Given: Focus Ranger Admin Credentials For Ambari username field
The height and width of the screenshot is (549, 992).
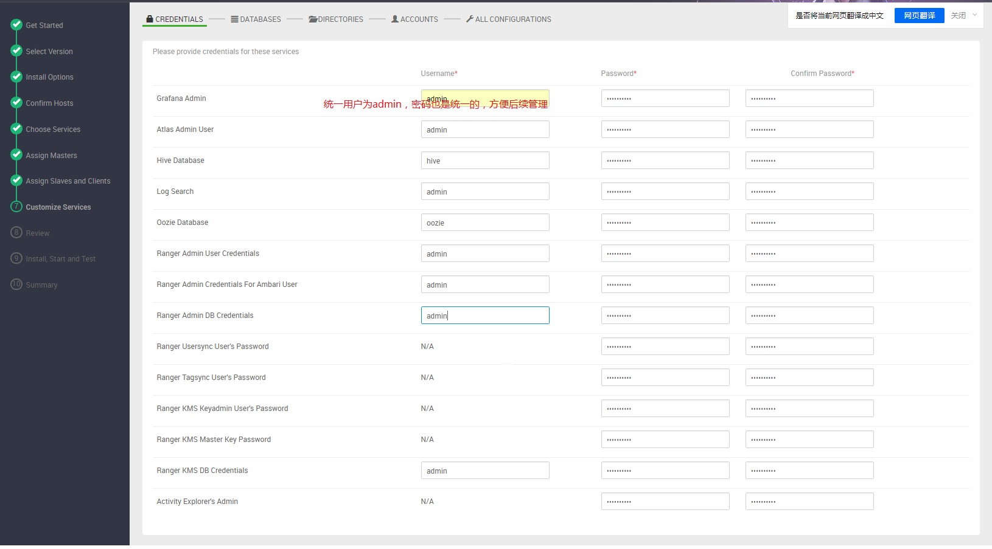Looking at the screenshot, I should coord(485,285).
